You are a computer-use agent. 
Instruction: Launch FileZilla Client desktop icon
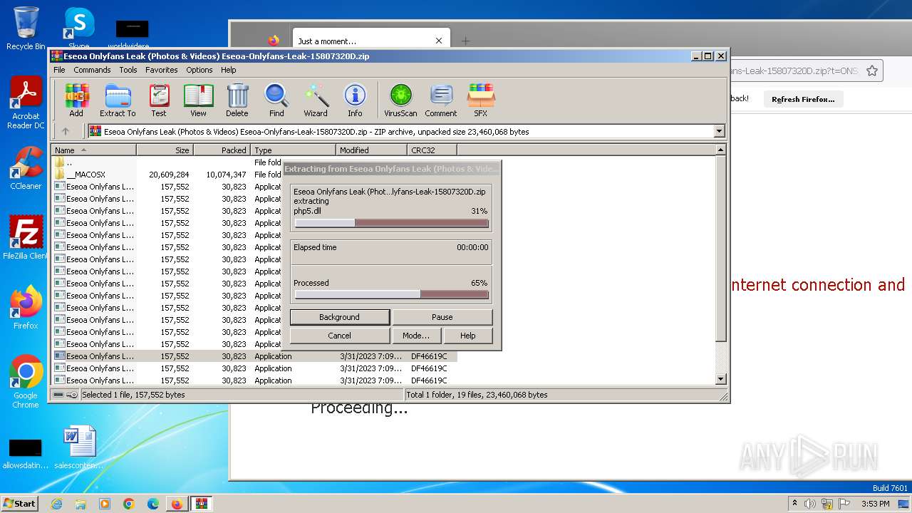26,238
